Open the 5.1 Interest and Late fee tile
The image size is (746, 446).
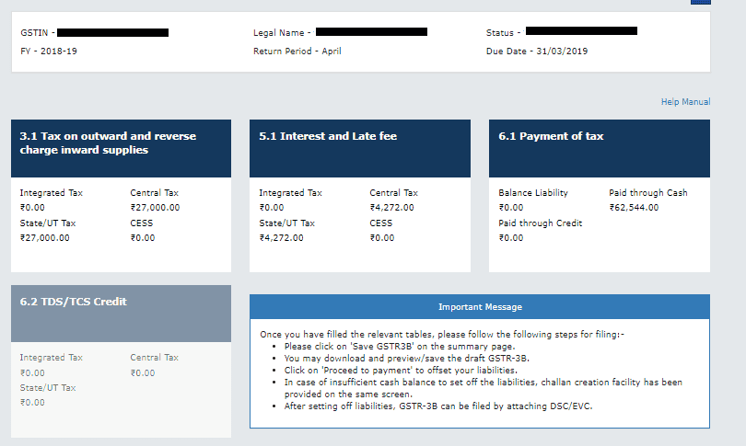(x=360, y=196)
